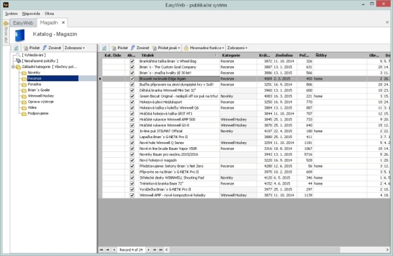This screenshot has height=256, width=393.
Task: Click the blue Katalog book icon
Action: pyautogui.click(x=20, y=35)
